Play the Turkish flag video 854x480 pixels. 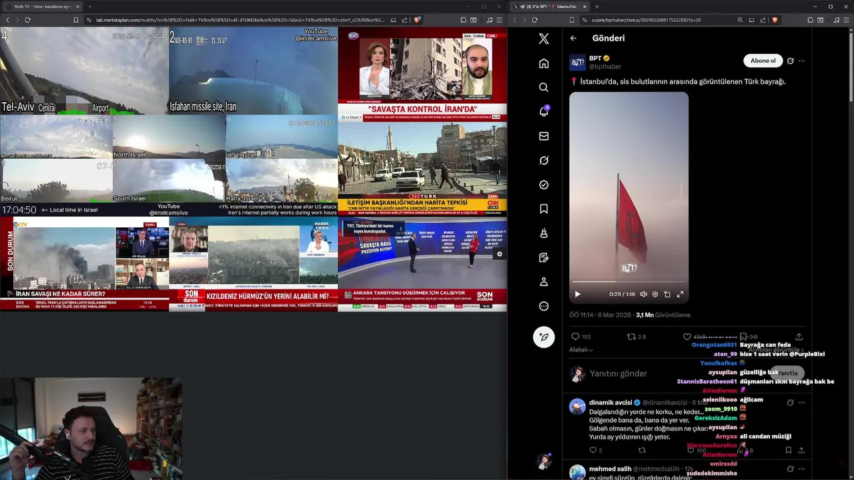click(578, 294)
